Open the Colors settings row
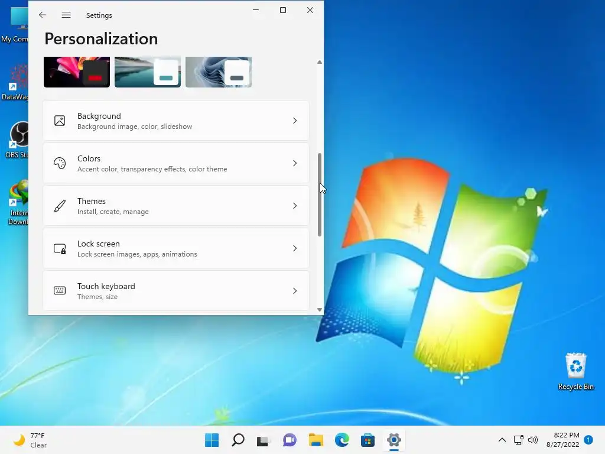Viewport: 605px width, 454px height. click(x=176, y=163)
